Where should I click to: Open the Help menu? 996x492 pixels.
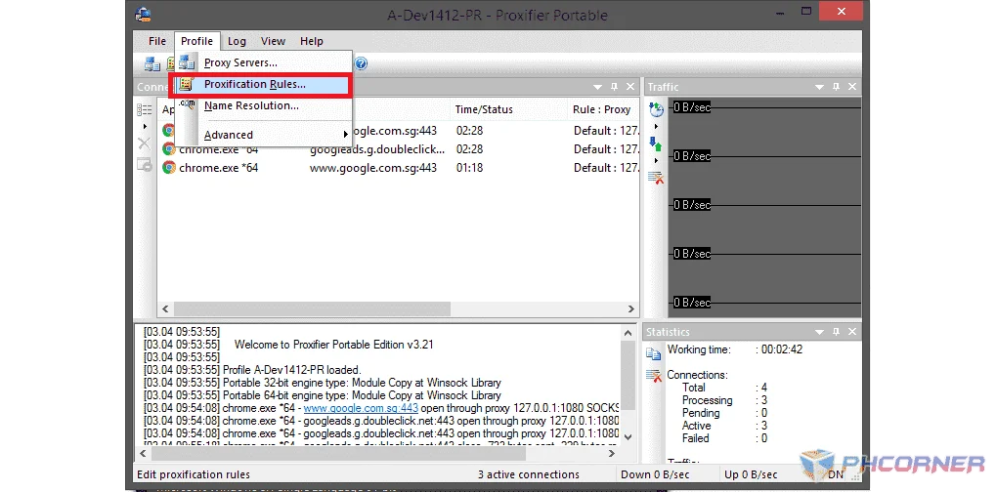click(311, 41)
